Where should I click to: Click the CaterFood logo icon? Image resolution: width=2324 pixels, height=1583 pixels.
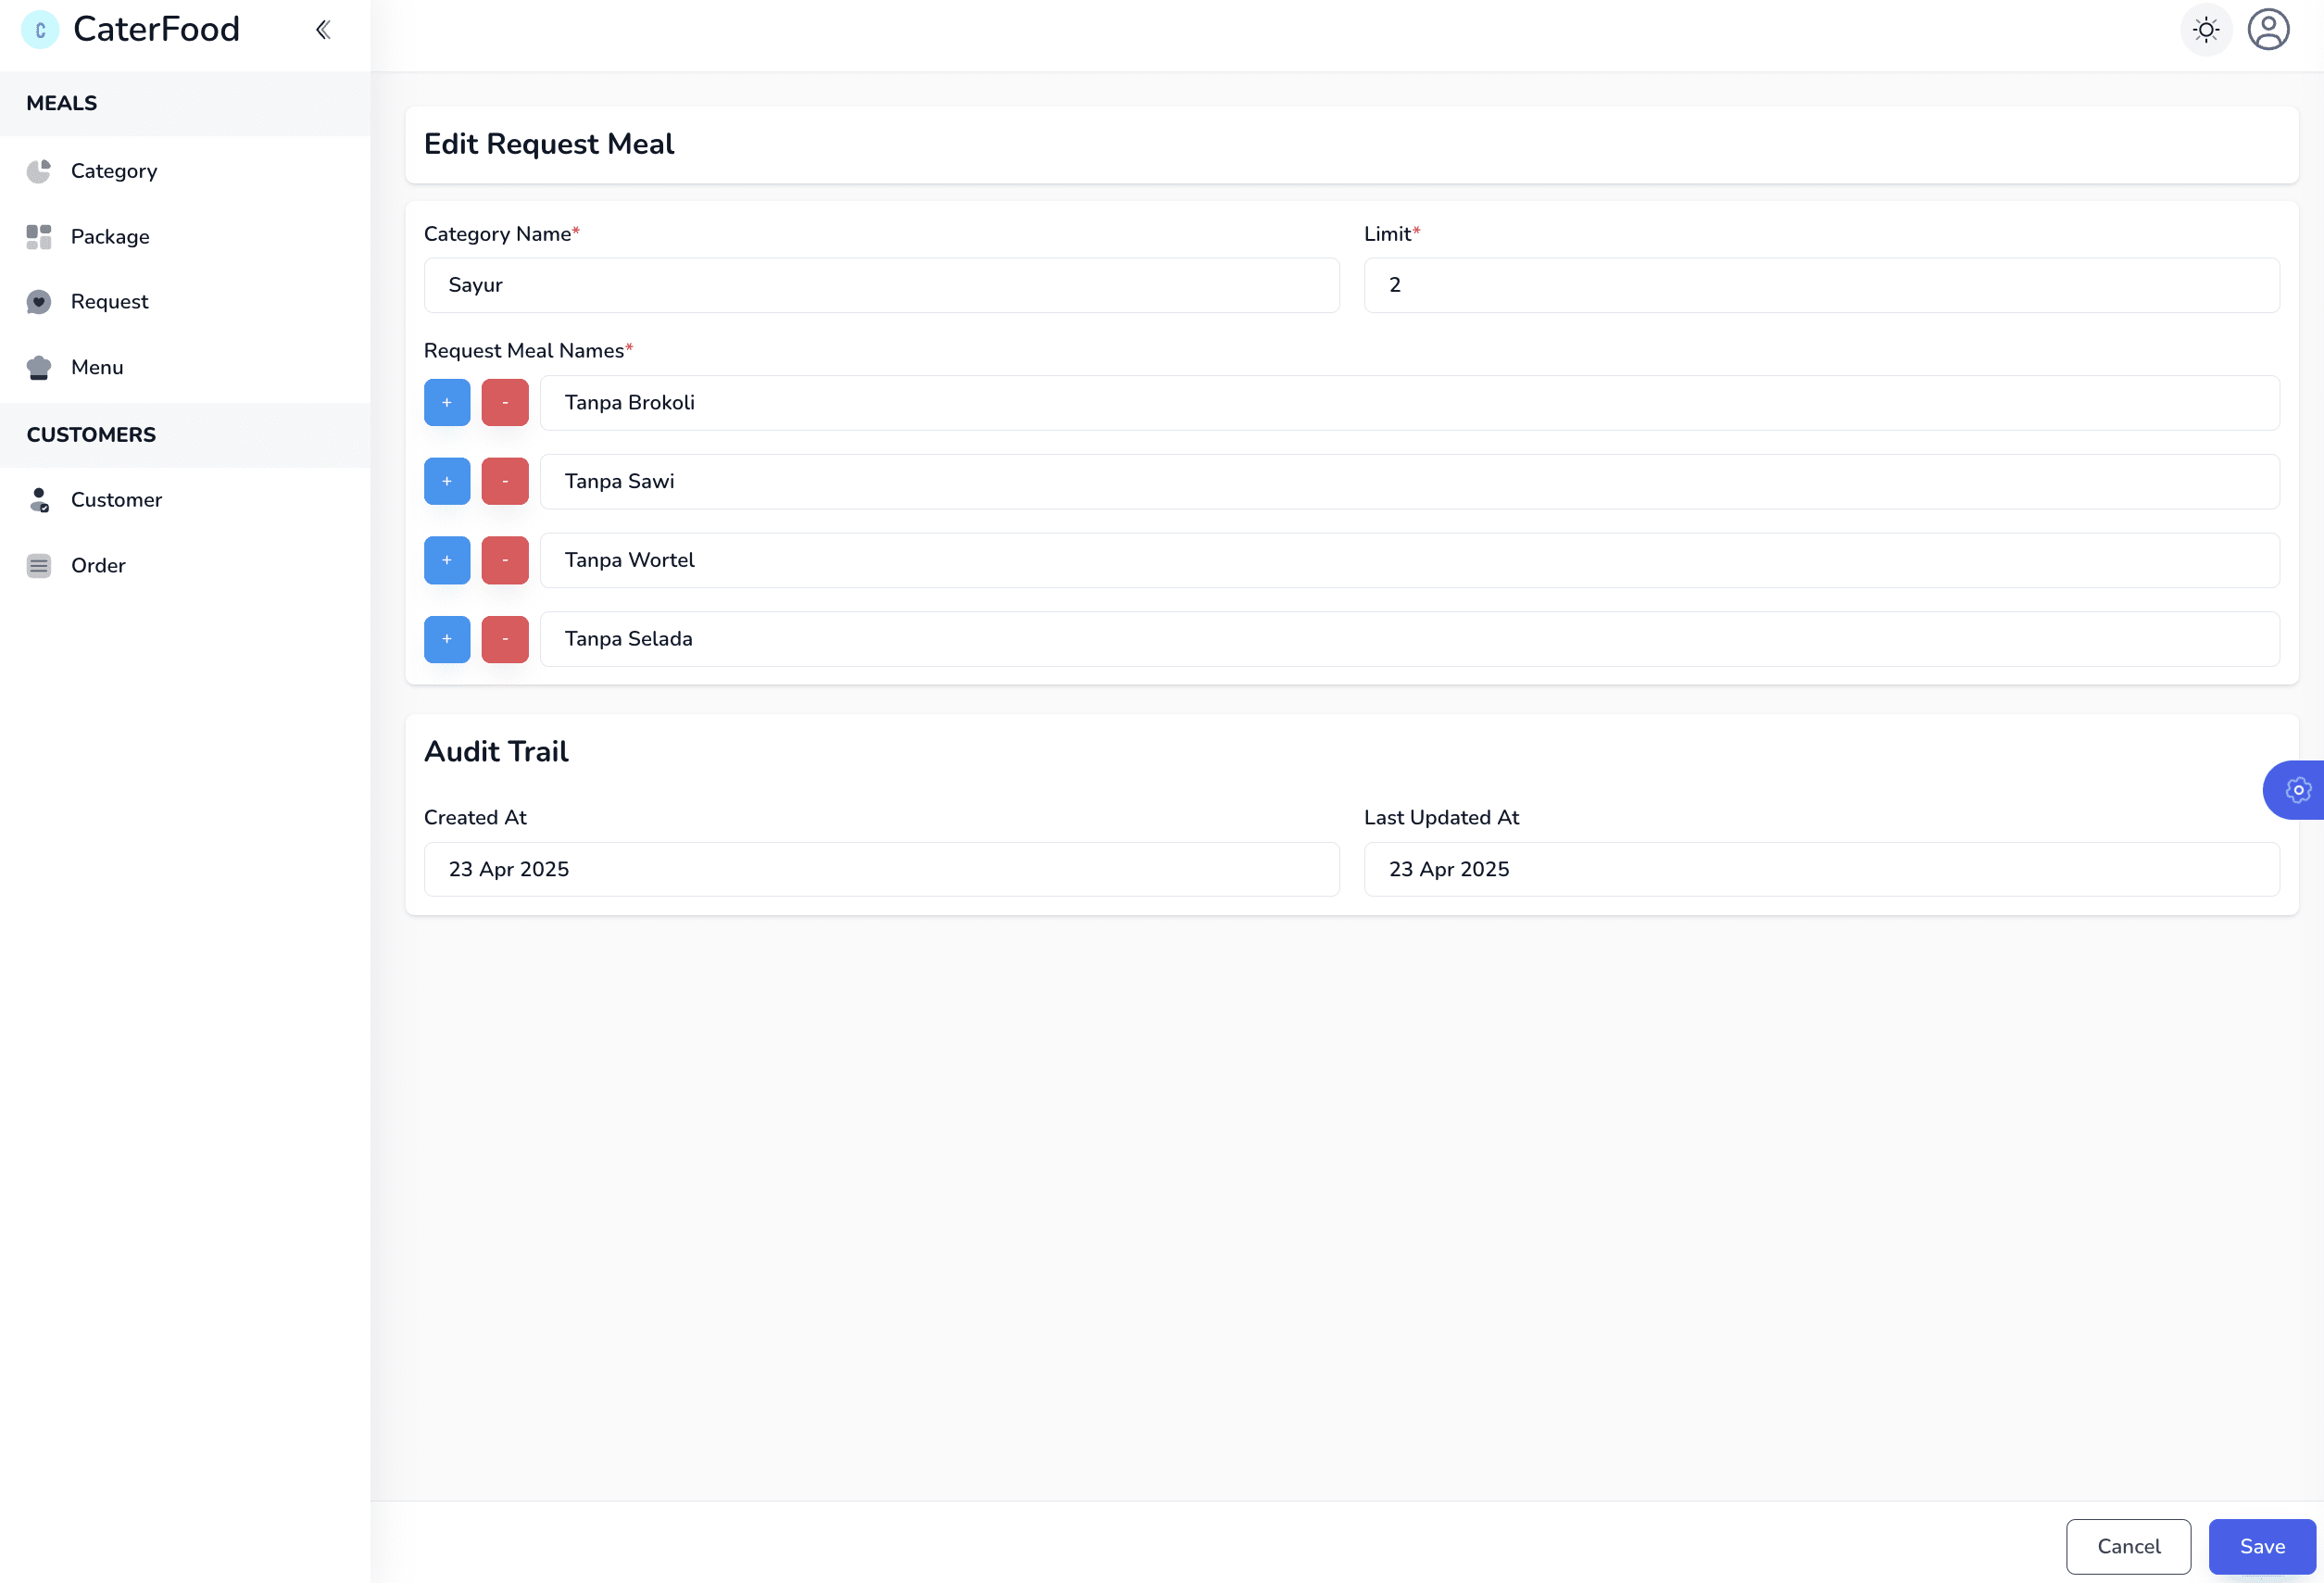tap(40, 30)
